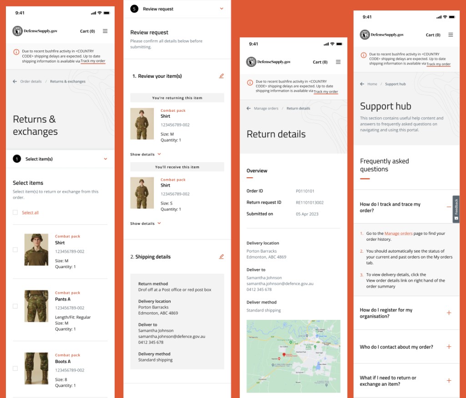
Task: Click the edit pencil beside Review your item(s)
Action: [x=222, y=76]
